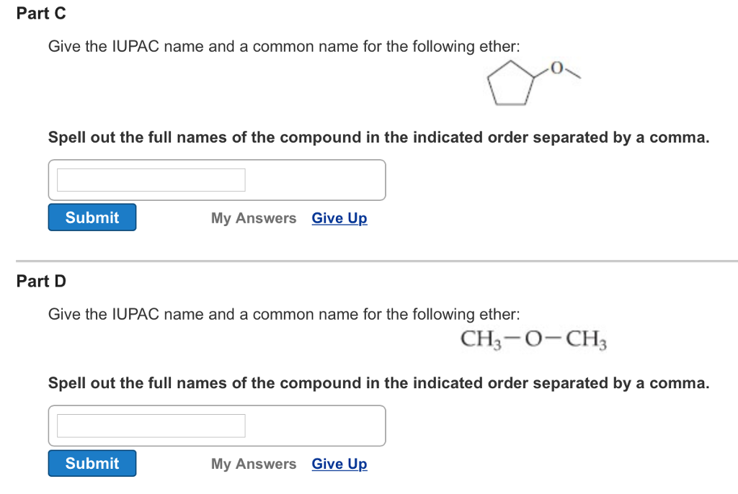Image resolution: width=738 pixels, height=494 pixels.
Task: Select the CH3-O-CH3 formula image
Action: click(535, 338)
